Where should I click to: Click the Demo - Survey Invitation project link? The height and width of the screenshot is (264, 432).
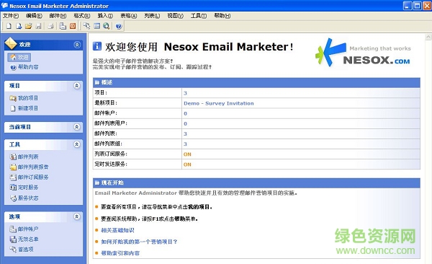coord(219,103)
